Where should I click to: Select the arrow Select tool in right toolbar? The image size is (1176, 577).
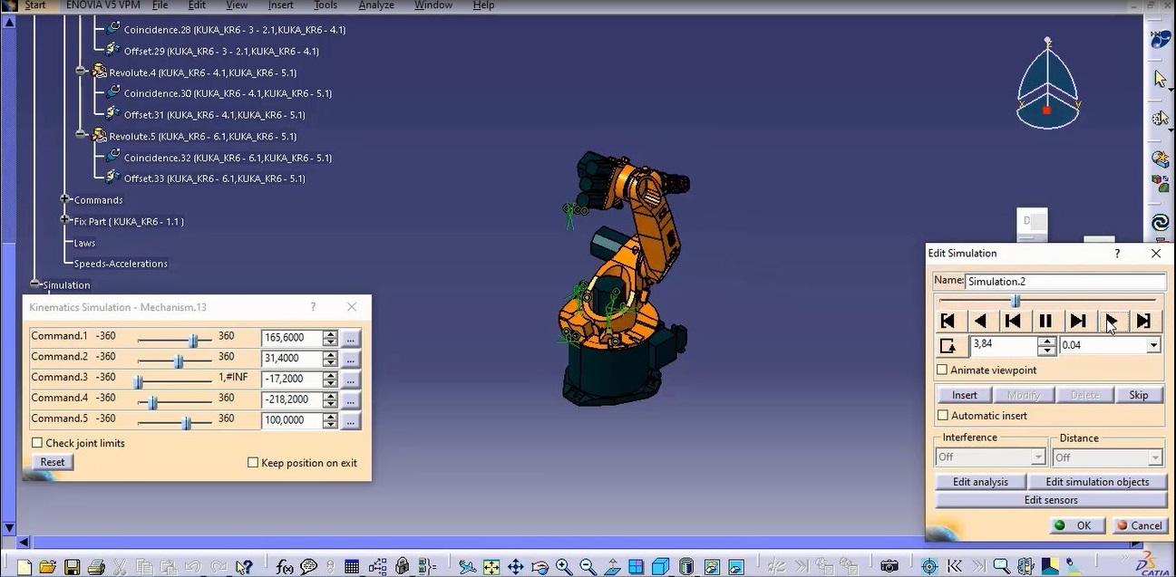click(x=1161, y=79)
